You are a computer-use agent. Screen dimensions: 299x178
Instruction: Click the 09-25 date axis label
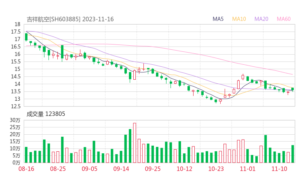[153, 169]
